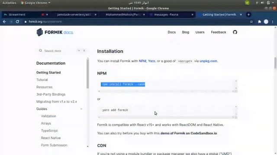Open Blog in the top navigation

pyautogui.click(x=186, y=32)
